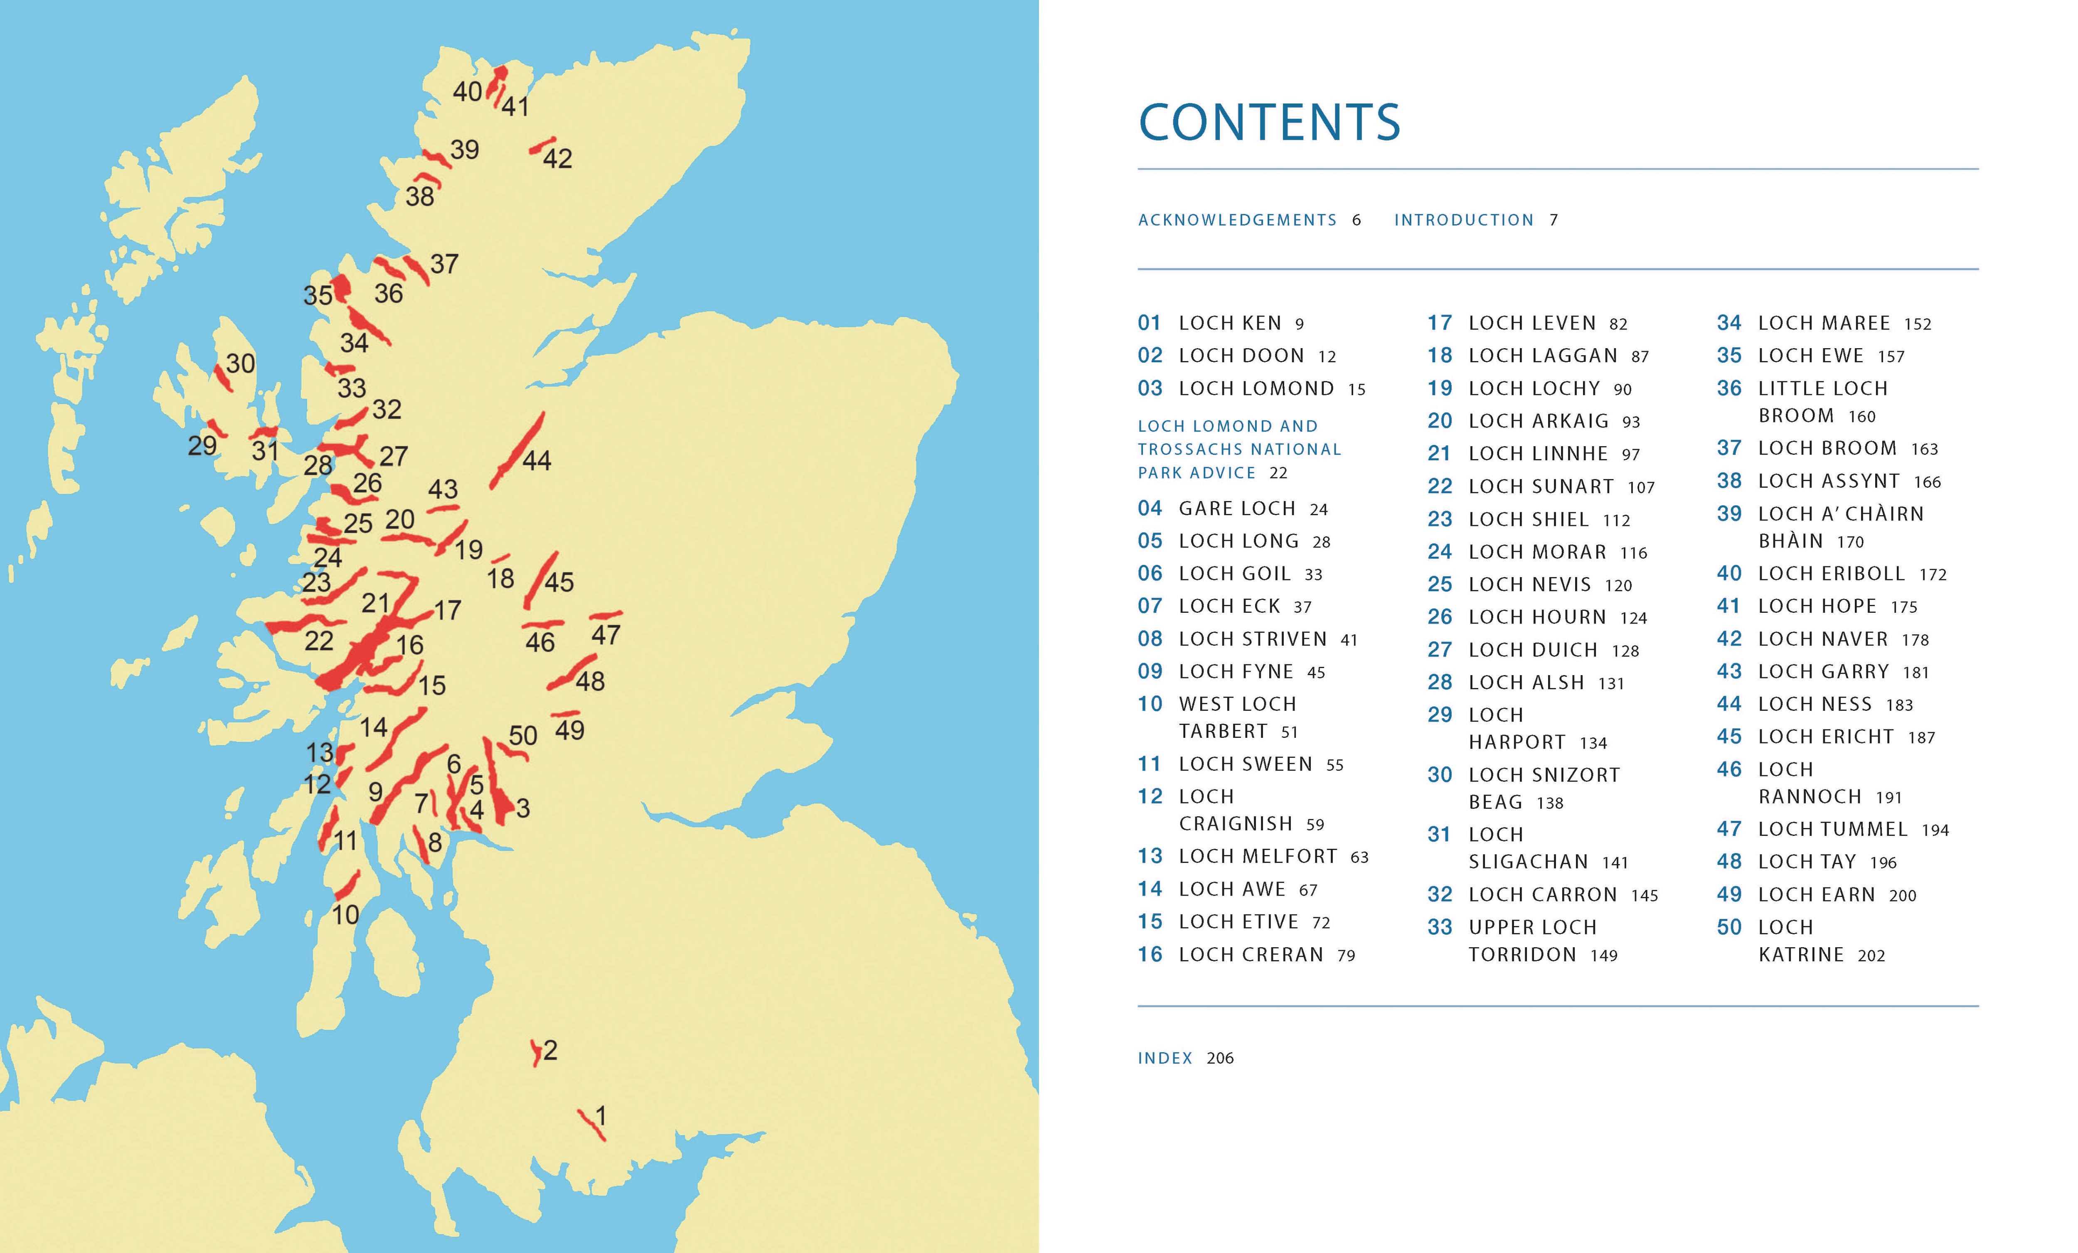Select contents entry LOCH EWE
This screenshot has height=1253, width=2078.
click(x=1812, y=356)
